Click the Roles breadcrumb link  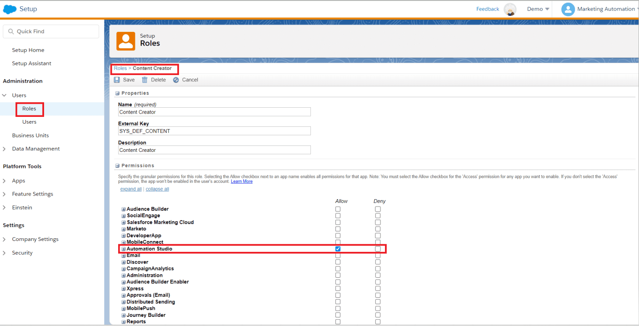tap(120, 68)
